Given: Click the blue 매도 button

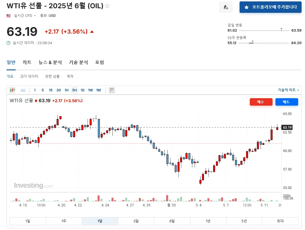Looking at the screenshot, I should (287, 102).
